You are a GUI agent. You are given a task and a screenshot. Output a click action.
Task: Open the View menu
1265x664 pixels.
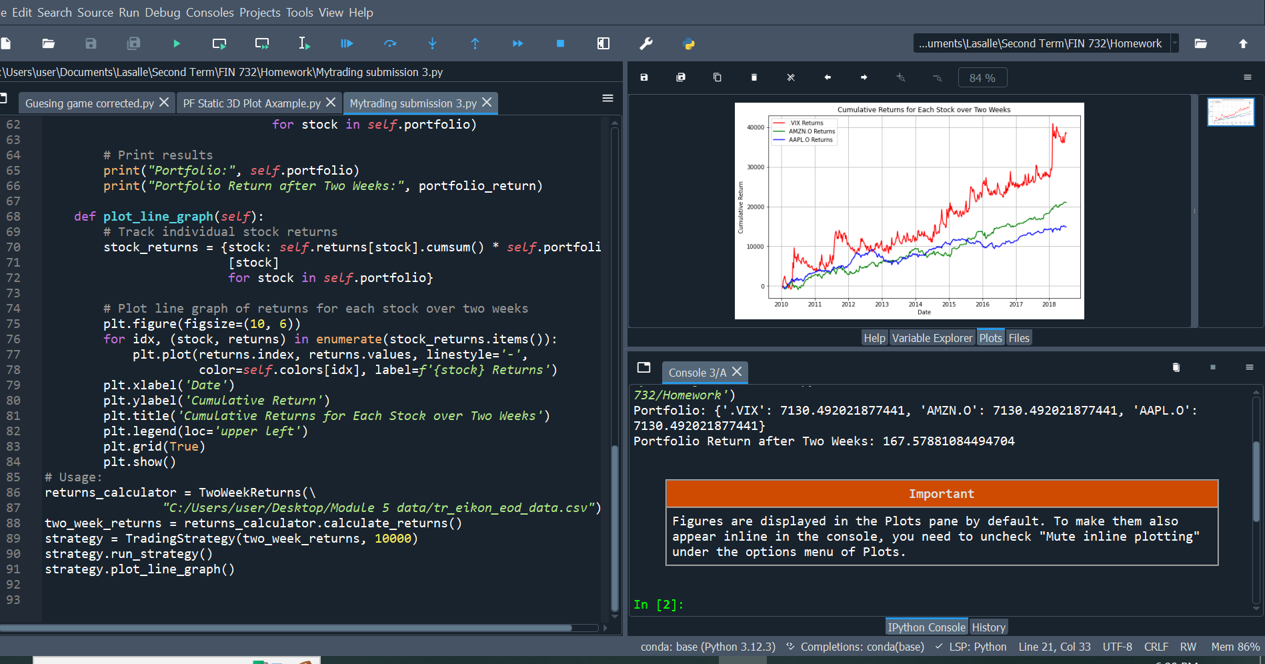[x=331, y=12]
